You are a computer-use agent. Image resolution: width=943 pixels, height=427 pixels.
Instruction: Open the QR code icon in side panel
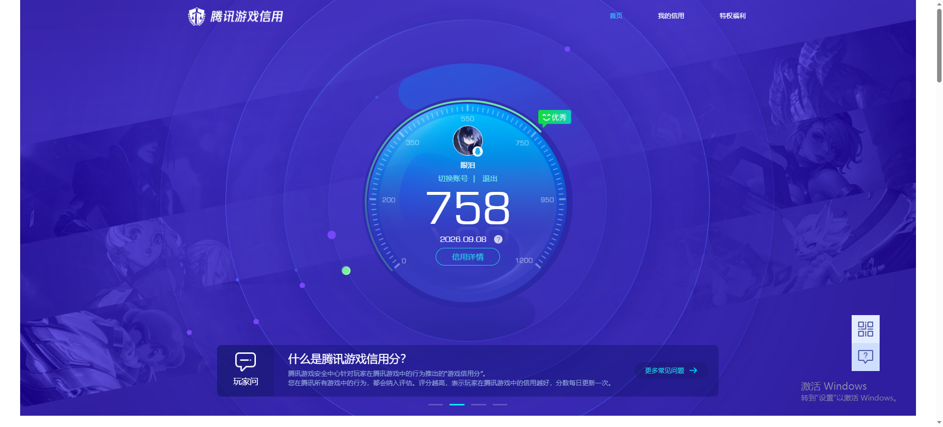click(865, 329)
